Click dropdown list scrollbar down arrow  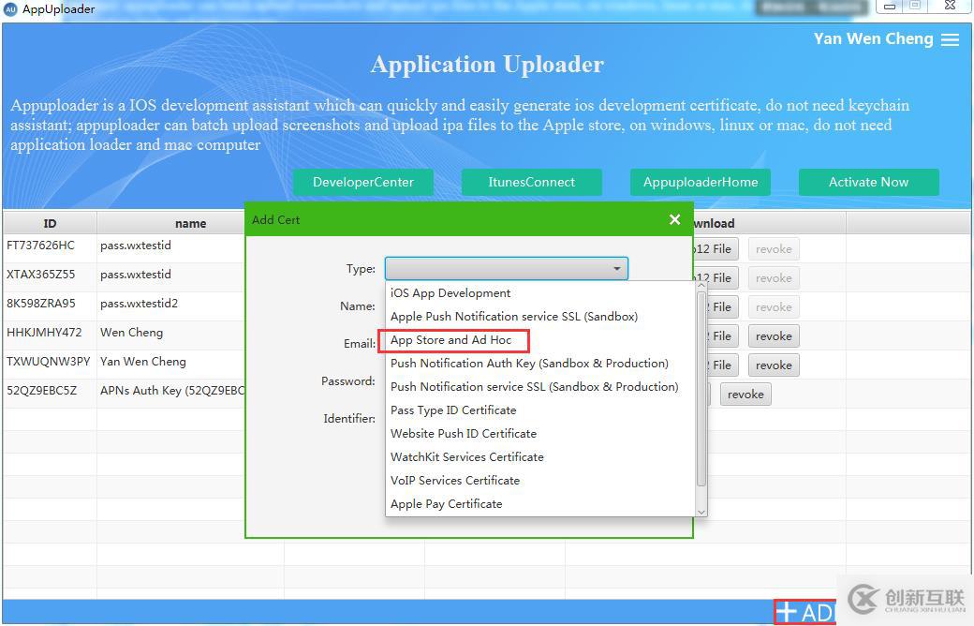pos(701,512)
